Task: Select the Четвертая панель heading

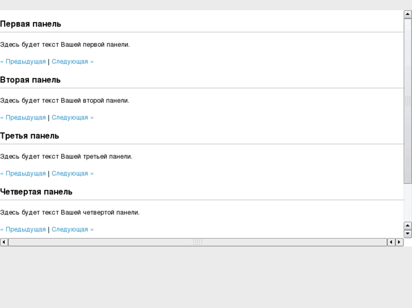Action: point(36,192)
